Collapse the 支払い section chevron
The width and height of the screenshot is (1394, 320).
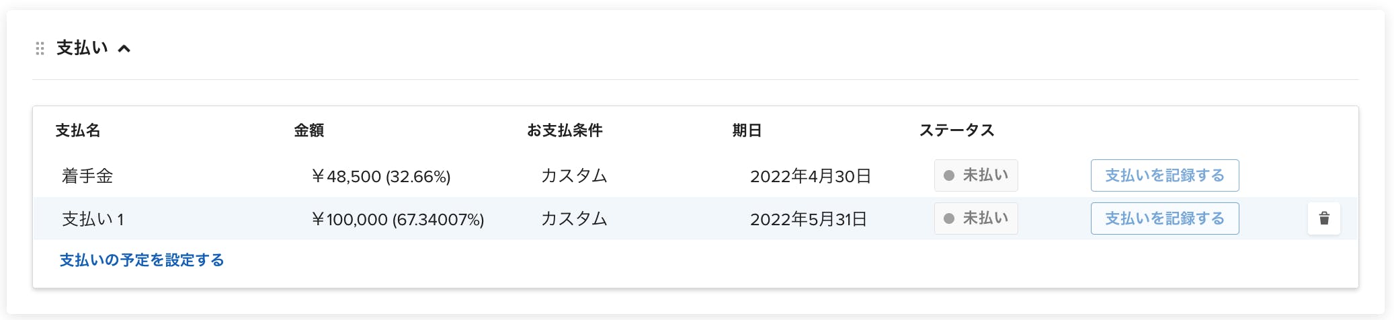[x=124, y=48]
